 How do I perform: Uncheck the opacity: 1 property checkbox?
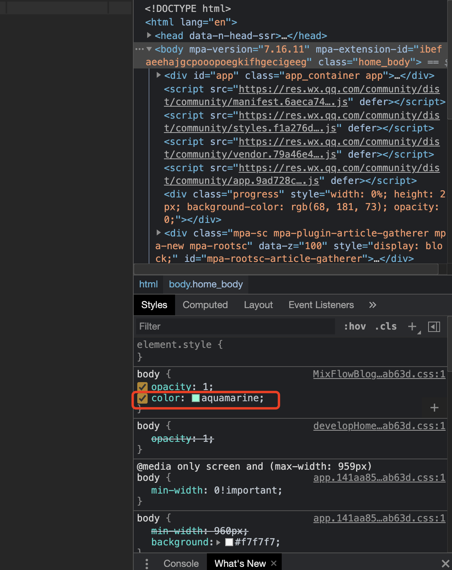click(142, 387)
